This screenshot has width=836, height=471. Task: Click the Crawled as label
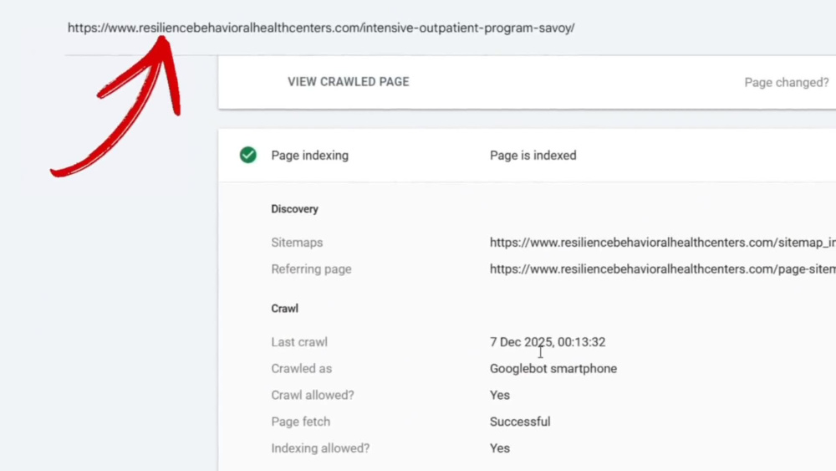[x=301, y=369]
